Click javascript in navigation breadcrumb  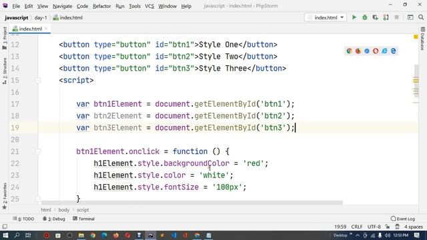pyautogui.click(x=16, y=18)
